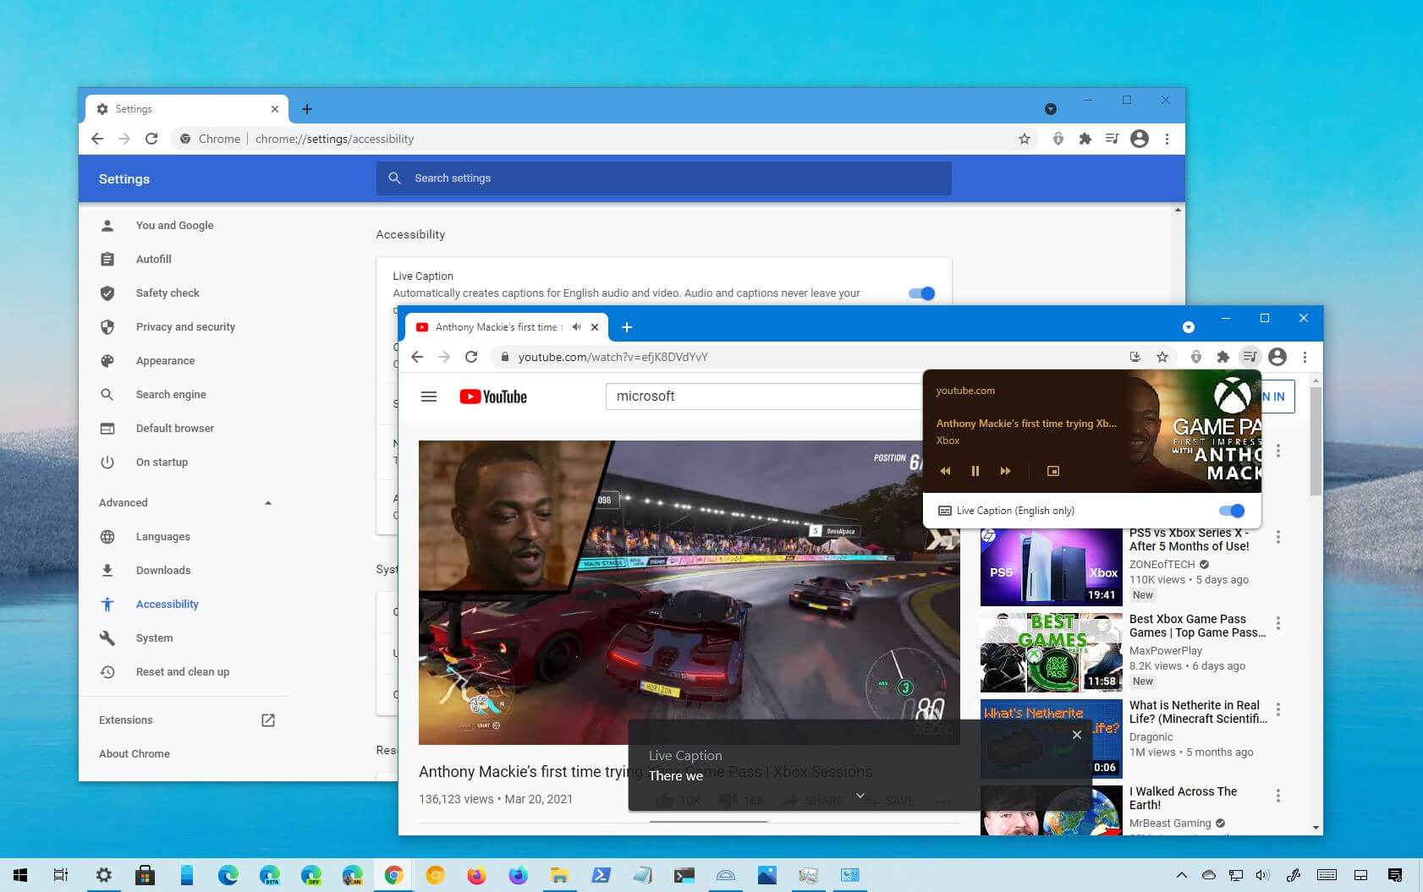Click the media control rewind button
Screen dimensions: 1423x892
[945, 471]
